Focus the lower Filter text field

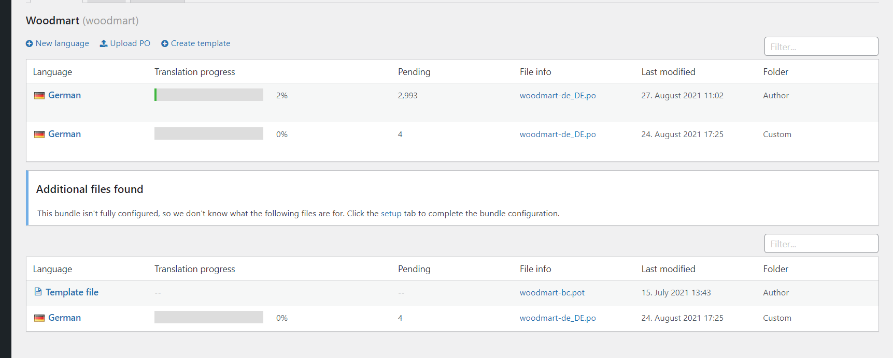pyautogui.click(x=821, y=244)
